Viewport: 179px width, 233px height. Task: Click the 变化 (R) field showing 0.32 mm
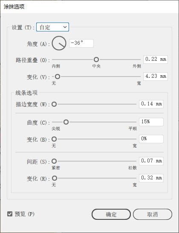tap(151, 178)
